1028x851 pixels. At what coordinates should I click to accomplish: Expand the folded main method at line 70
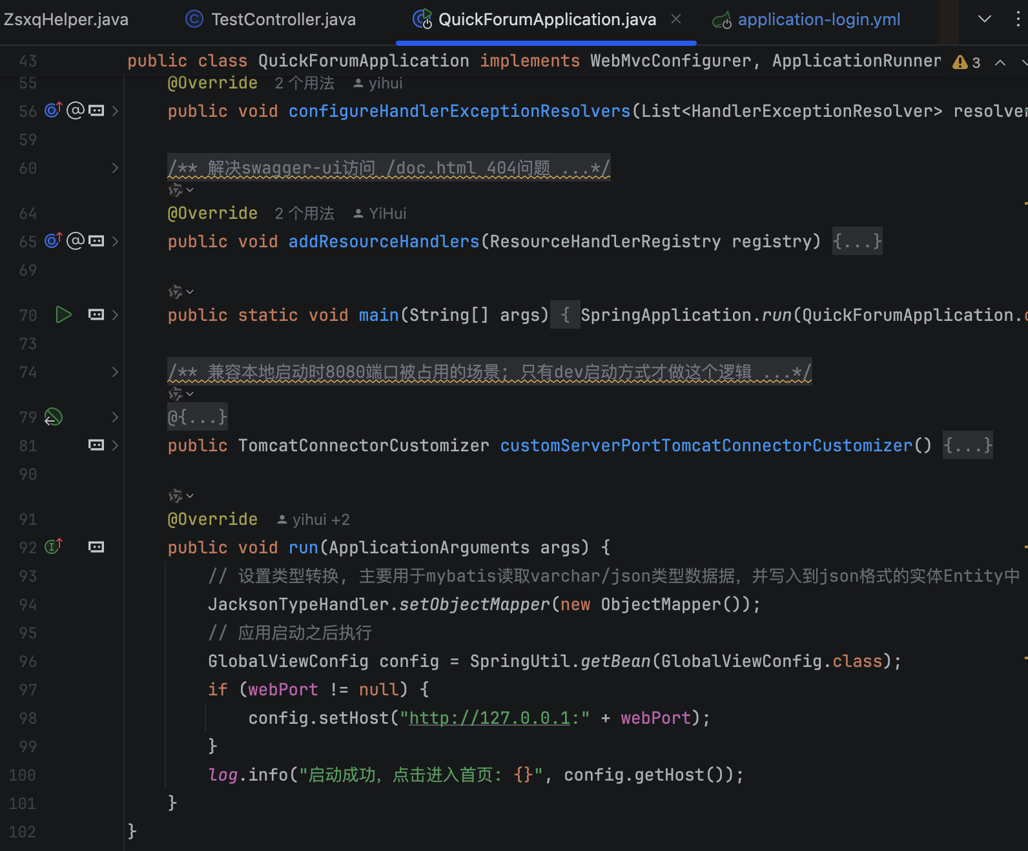pos(115,315)
